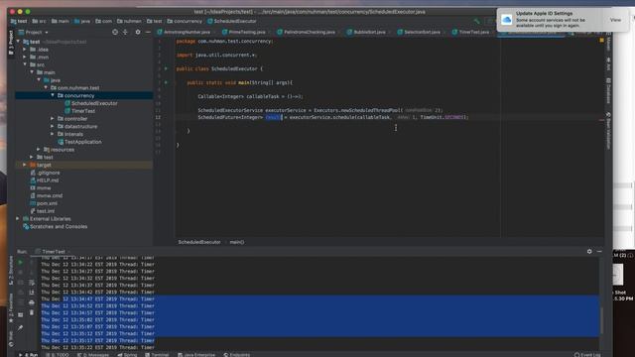
Task: Collapse the src folder
Action: pyautogui.click(x=25, y=64)
